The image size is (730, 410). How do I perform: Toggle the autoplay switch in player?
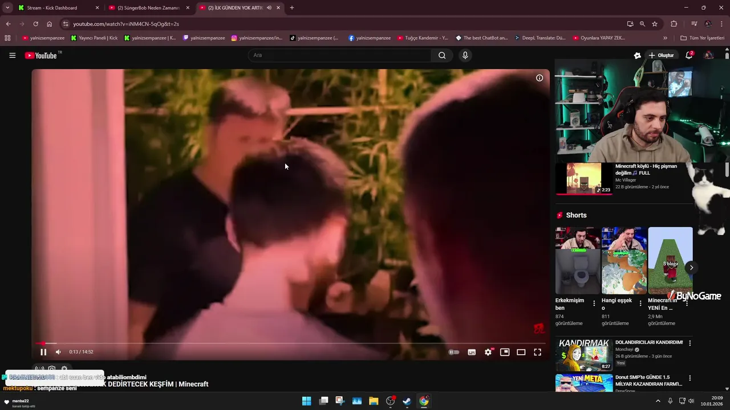pos(454,352)
